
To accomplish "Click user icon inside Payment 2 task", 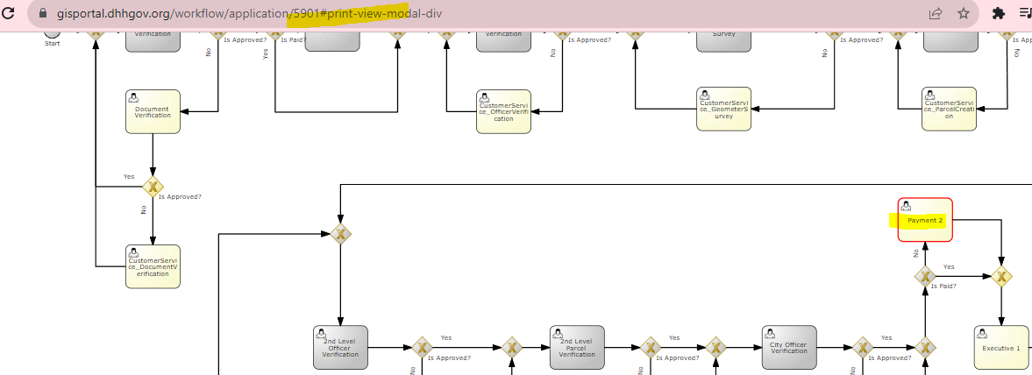I will pos(906,206).
